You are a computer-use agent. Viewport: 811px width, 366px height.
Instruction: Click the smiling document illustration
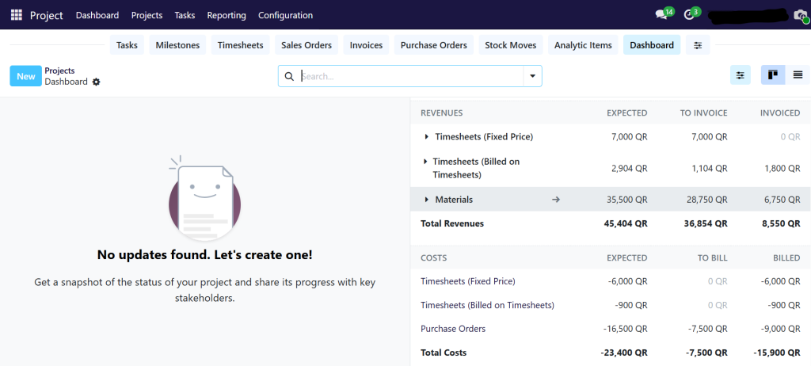[204, 198]
